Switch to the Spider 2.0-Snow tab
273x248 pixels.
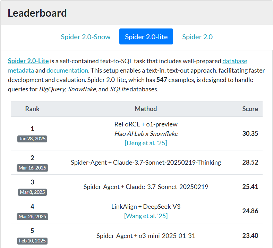point(86,37)
